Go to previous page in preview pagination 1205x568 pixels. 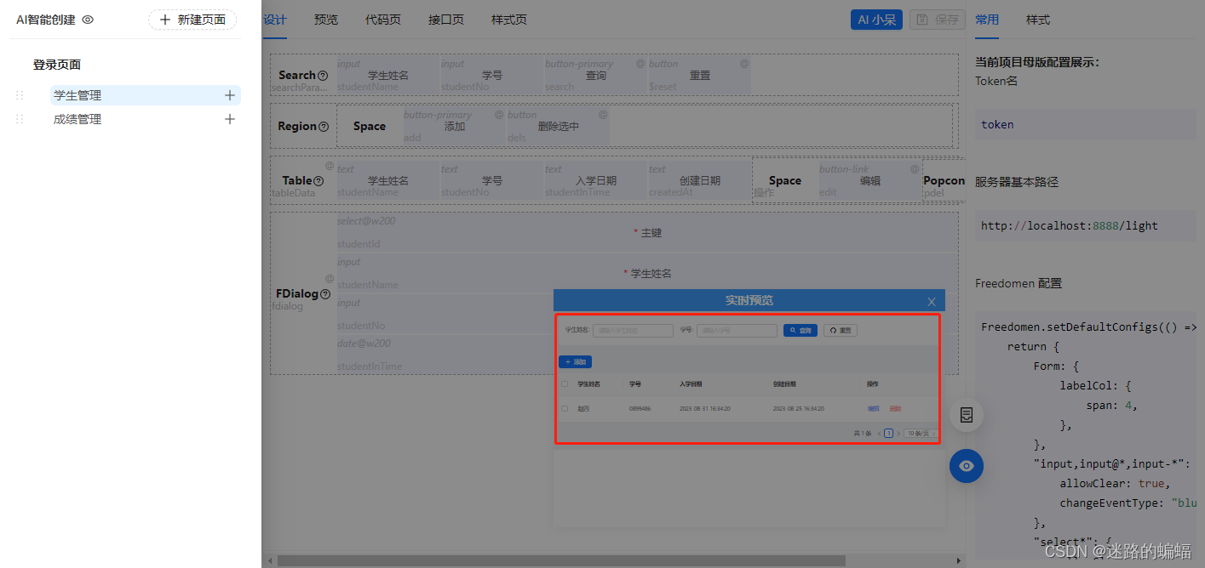click(879, 434)
